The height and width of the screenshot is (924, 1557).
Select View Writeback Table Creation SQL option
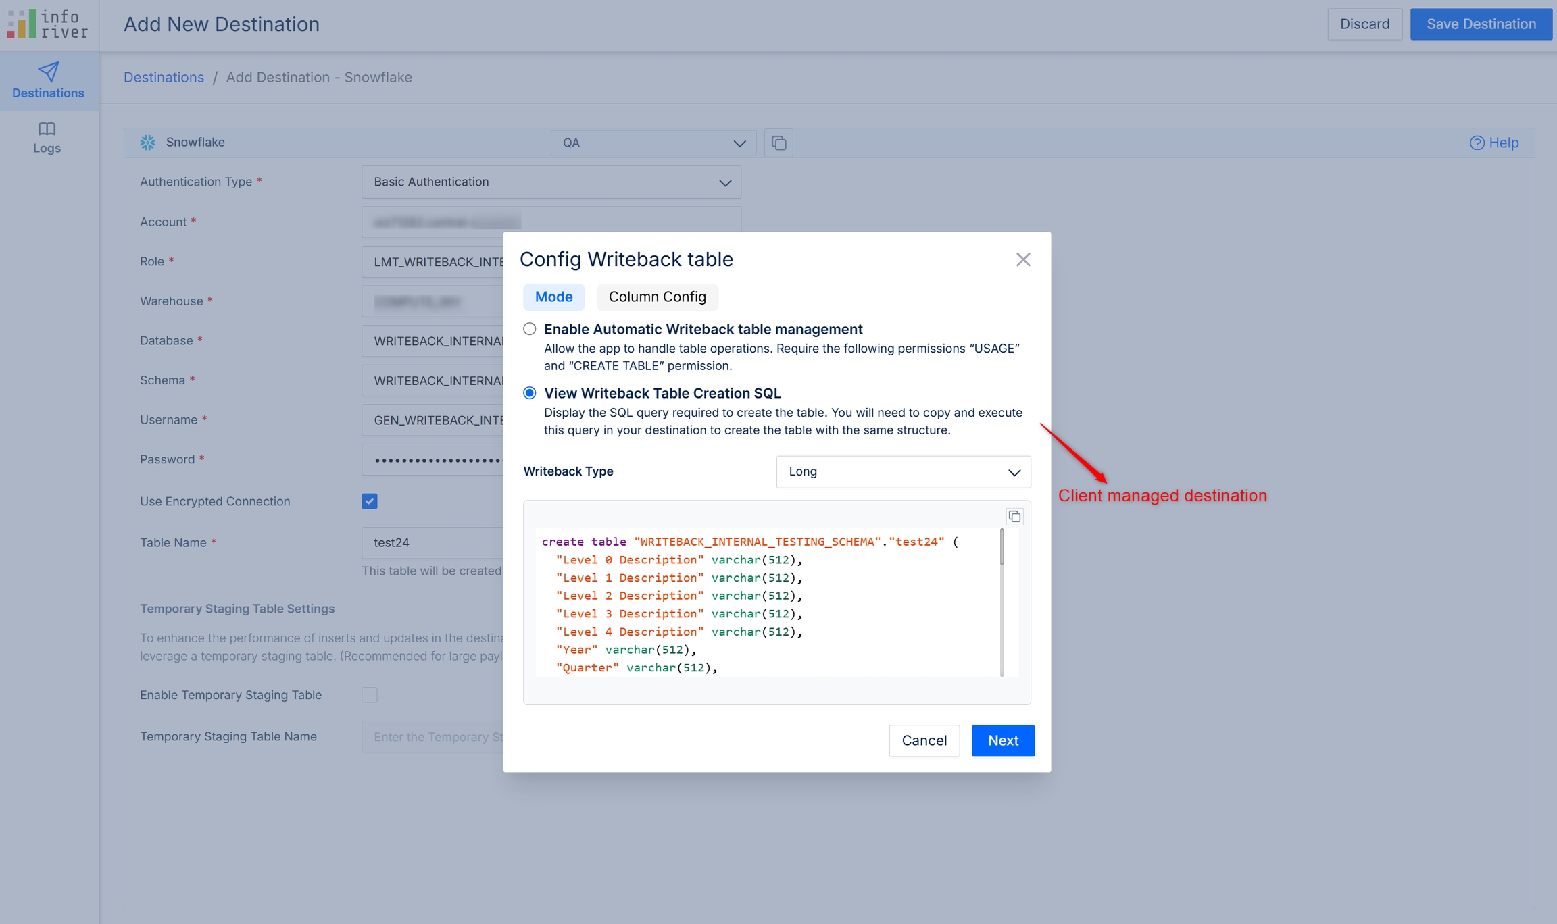[x=530, y=393]
